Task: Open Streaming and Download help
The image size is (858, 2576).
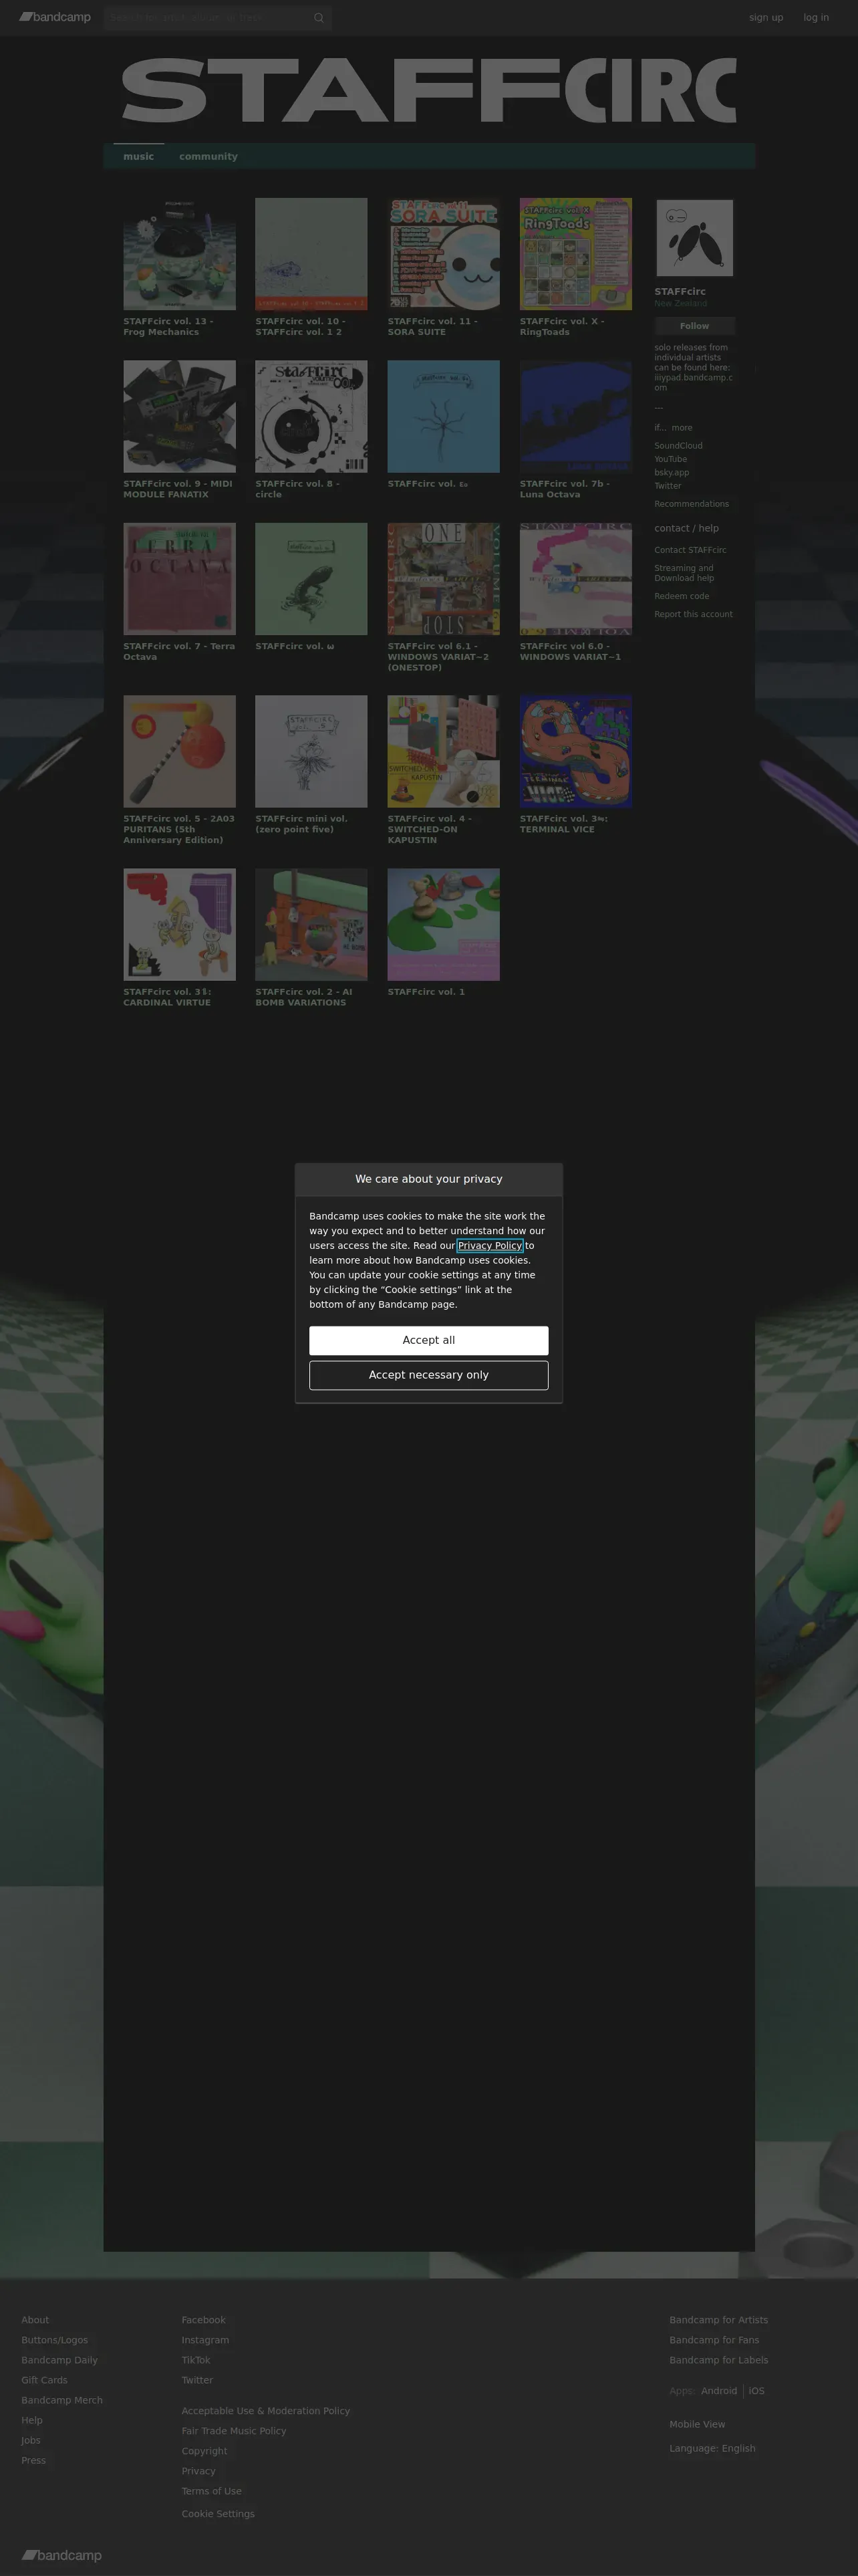Action: [x=685, y=573]
